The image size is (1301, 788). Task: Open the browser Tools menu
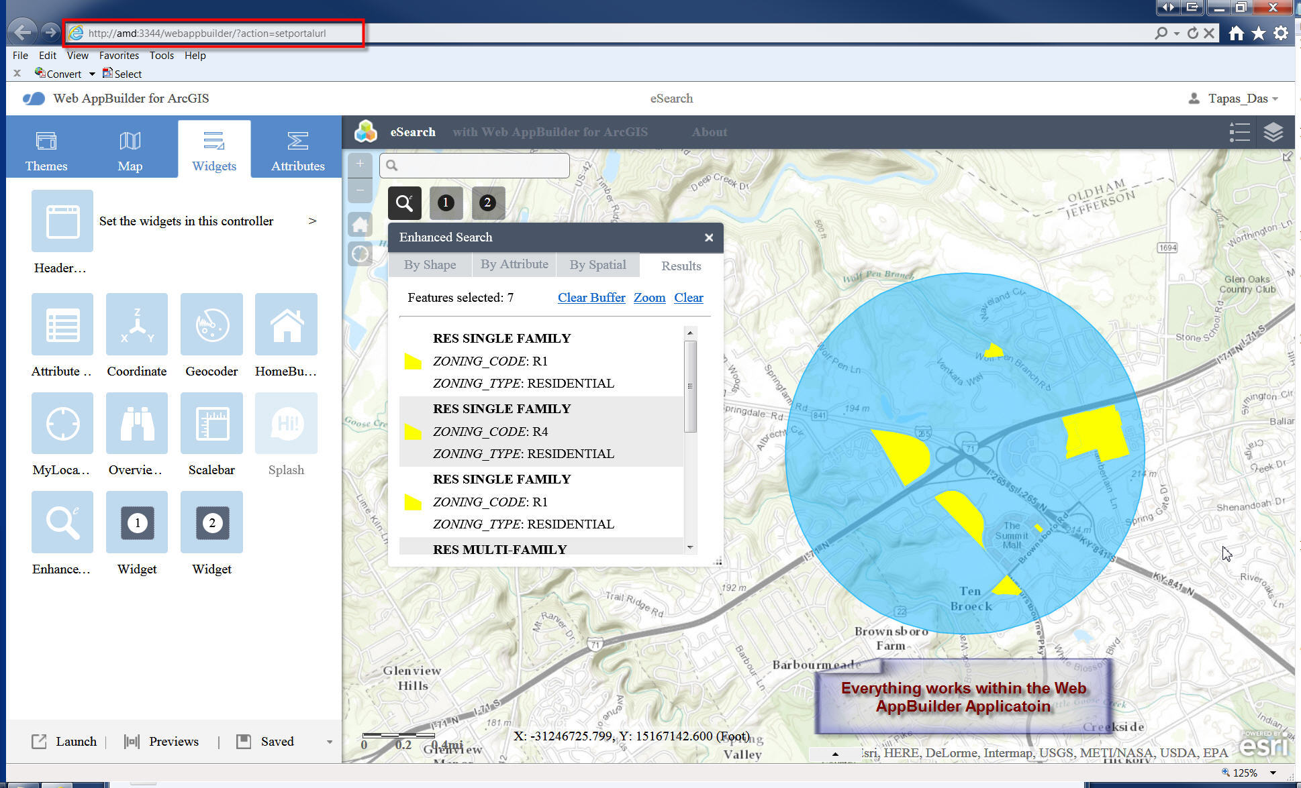click(161, 56)
